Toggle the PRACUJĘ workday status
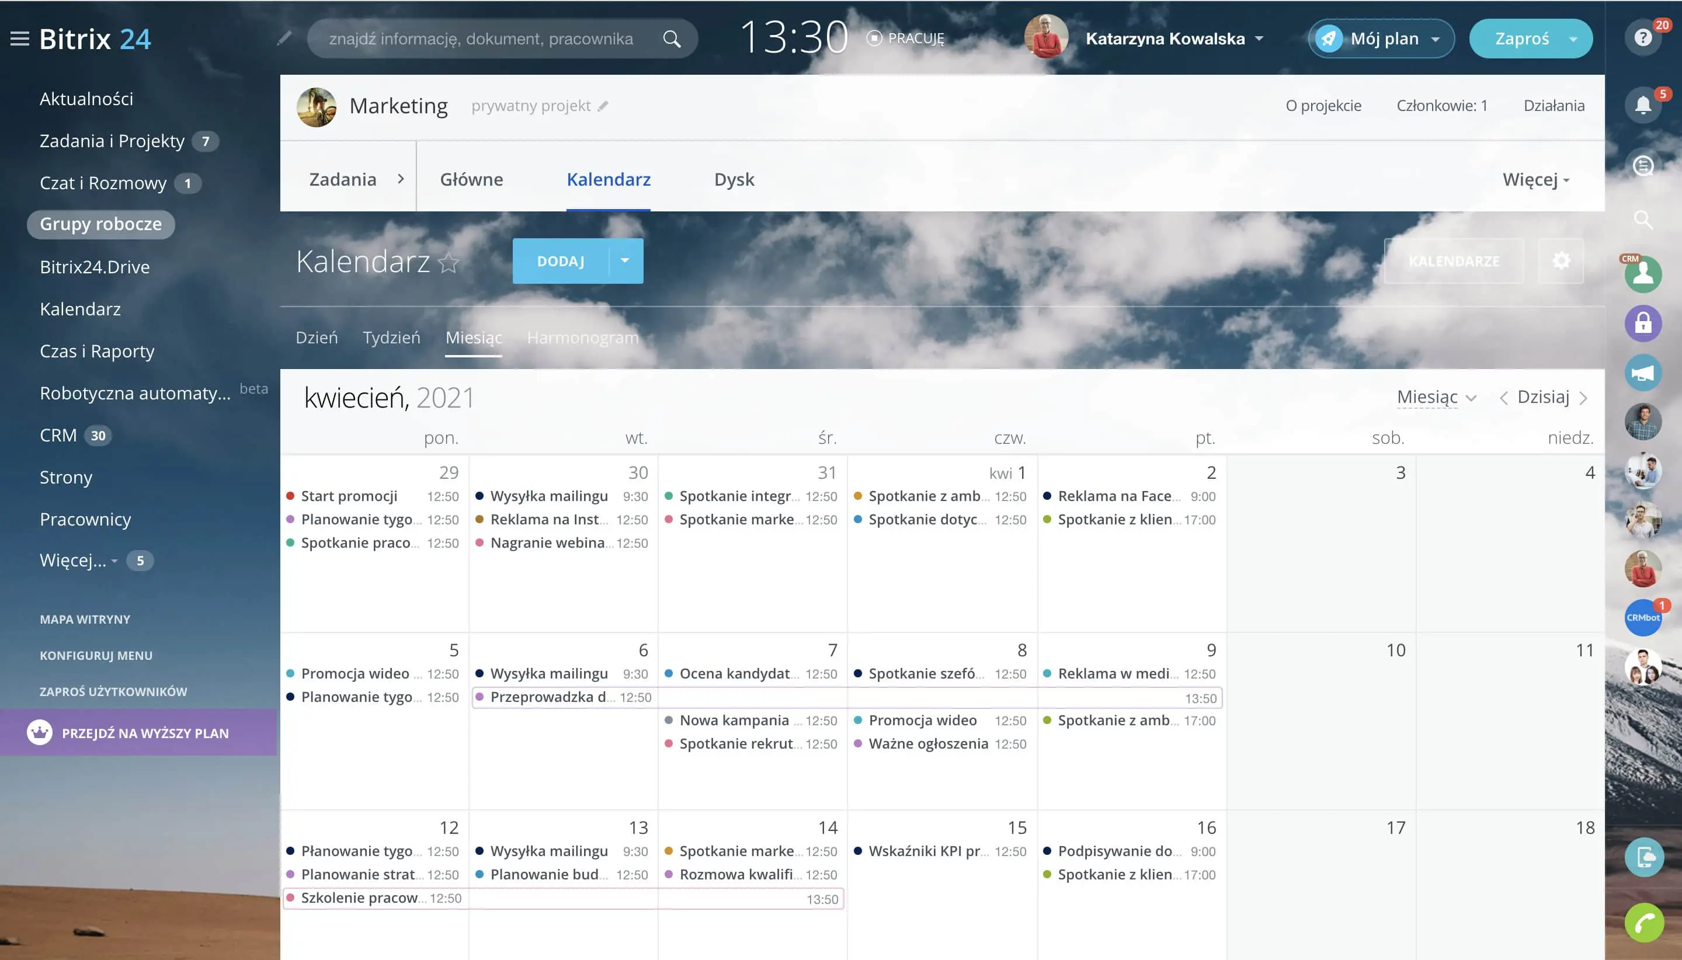The height and width of the screenshot is (960, 1682). click(x=906, y=38)
